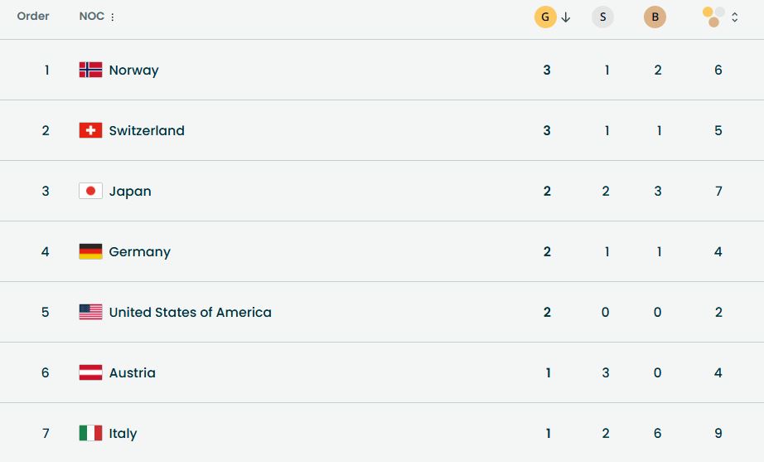Click the Japan flag icon

90,191
